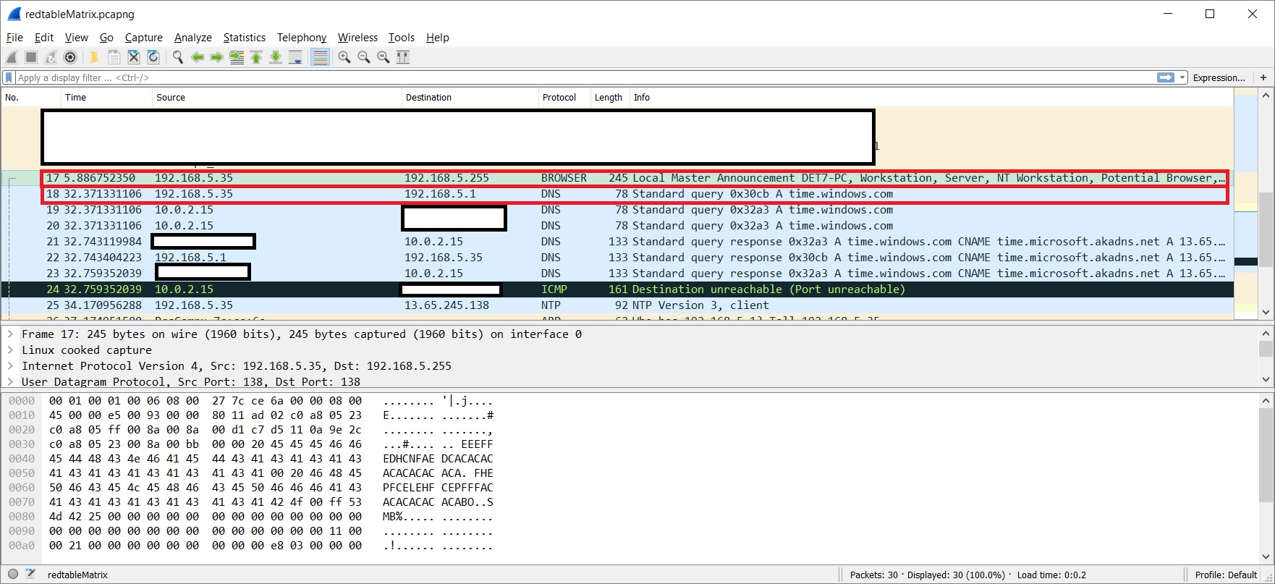Open the Tools menu
Screen dimensions: 1275x584
point(402,38)
